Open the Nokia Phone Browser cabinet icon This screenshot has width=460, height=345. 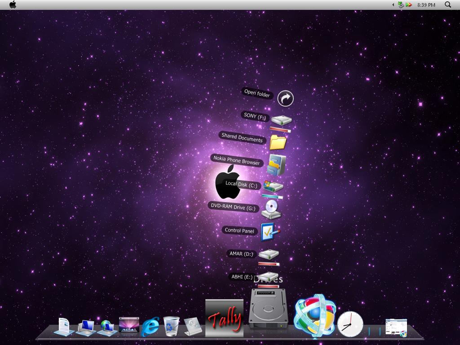[276, 165]
